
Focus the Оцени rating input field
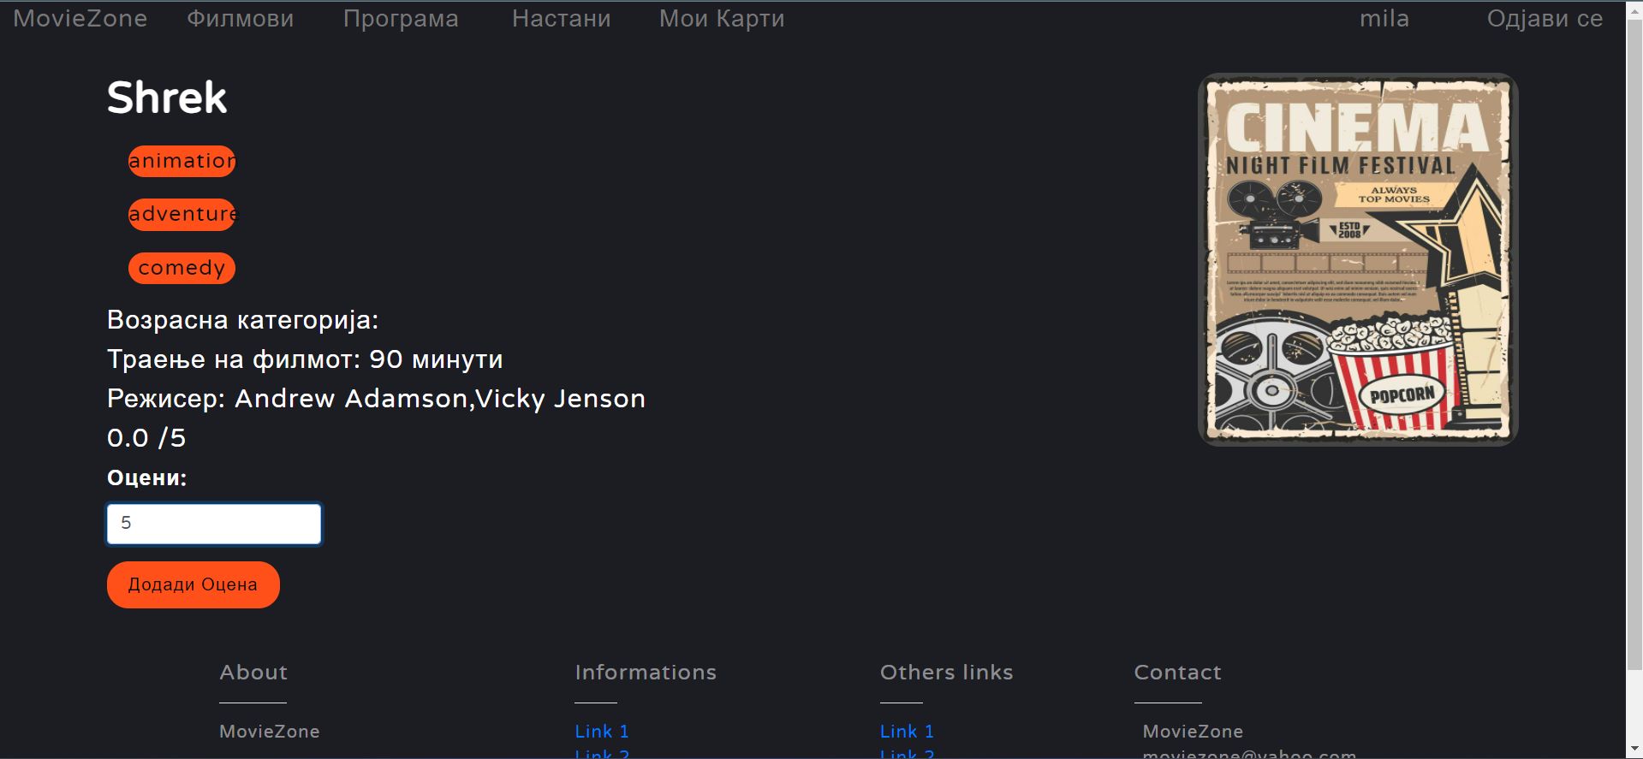point(214,524)
